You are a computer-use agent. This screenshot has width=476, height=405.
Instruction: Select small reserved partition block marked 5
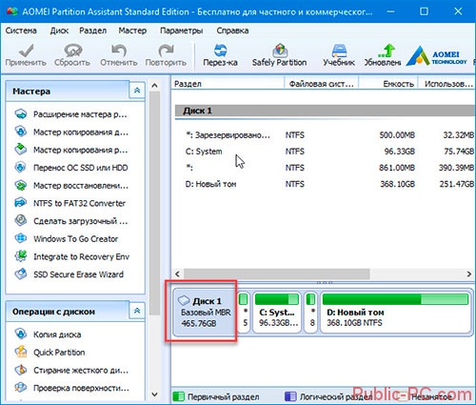point(244,312)
